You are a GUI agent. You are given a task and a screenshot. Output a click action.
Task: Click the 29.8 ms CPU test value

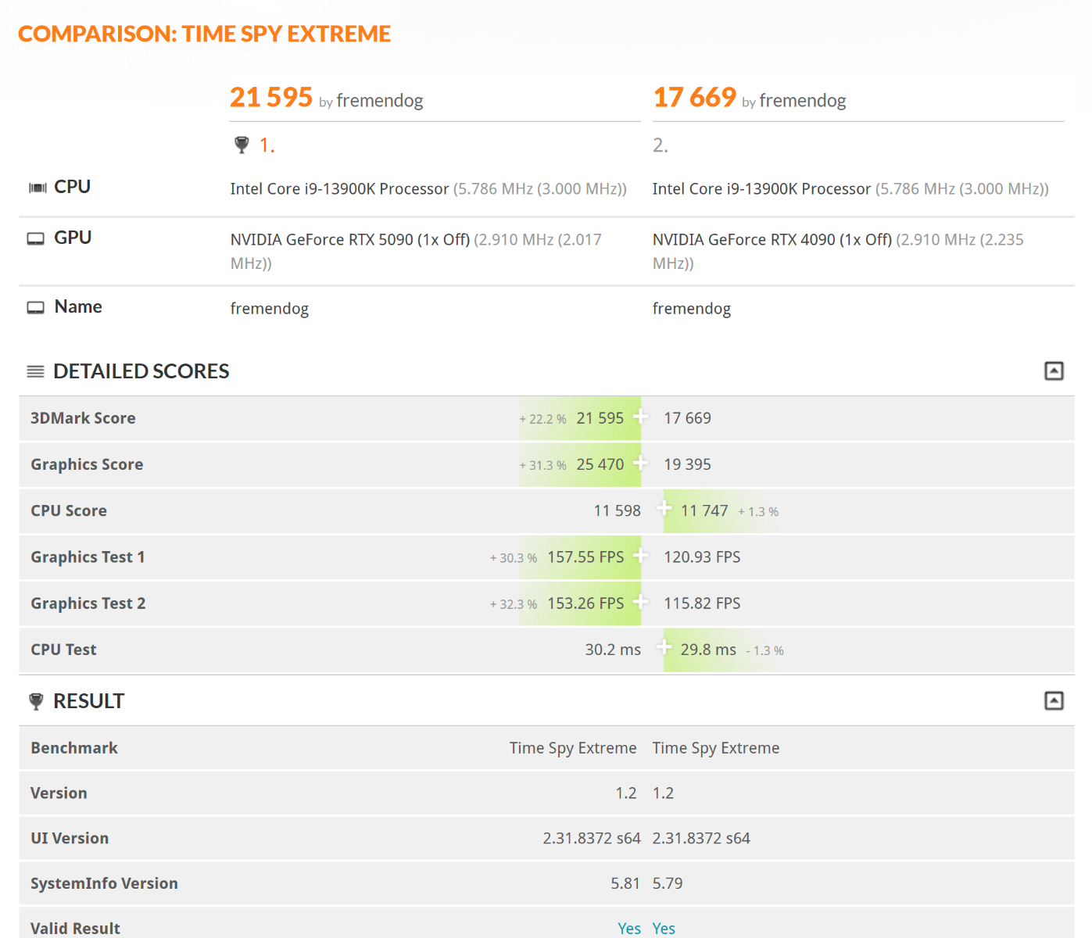click(x=708, y=650)
